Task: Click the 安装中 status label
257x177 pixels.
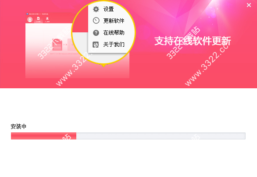Action: (18, 126)
